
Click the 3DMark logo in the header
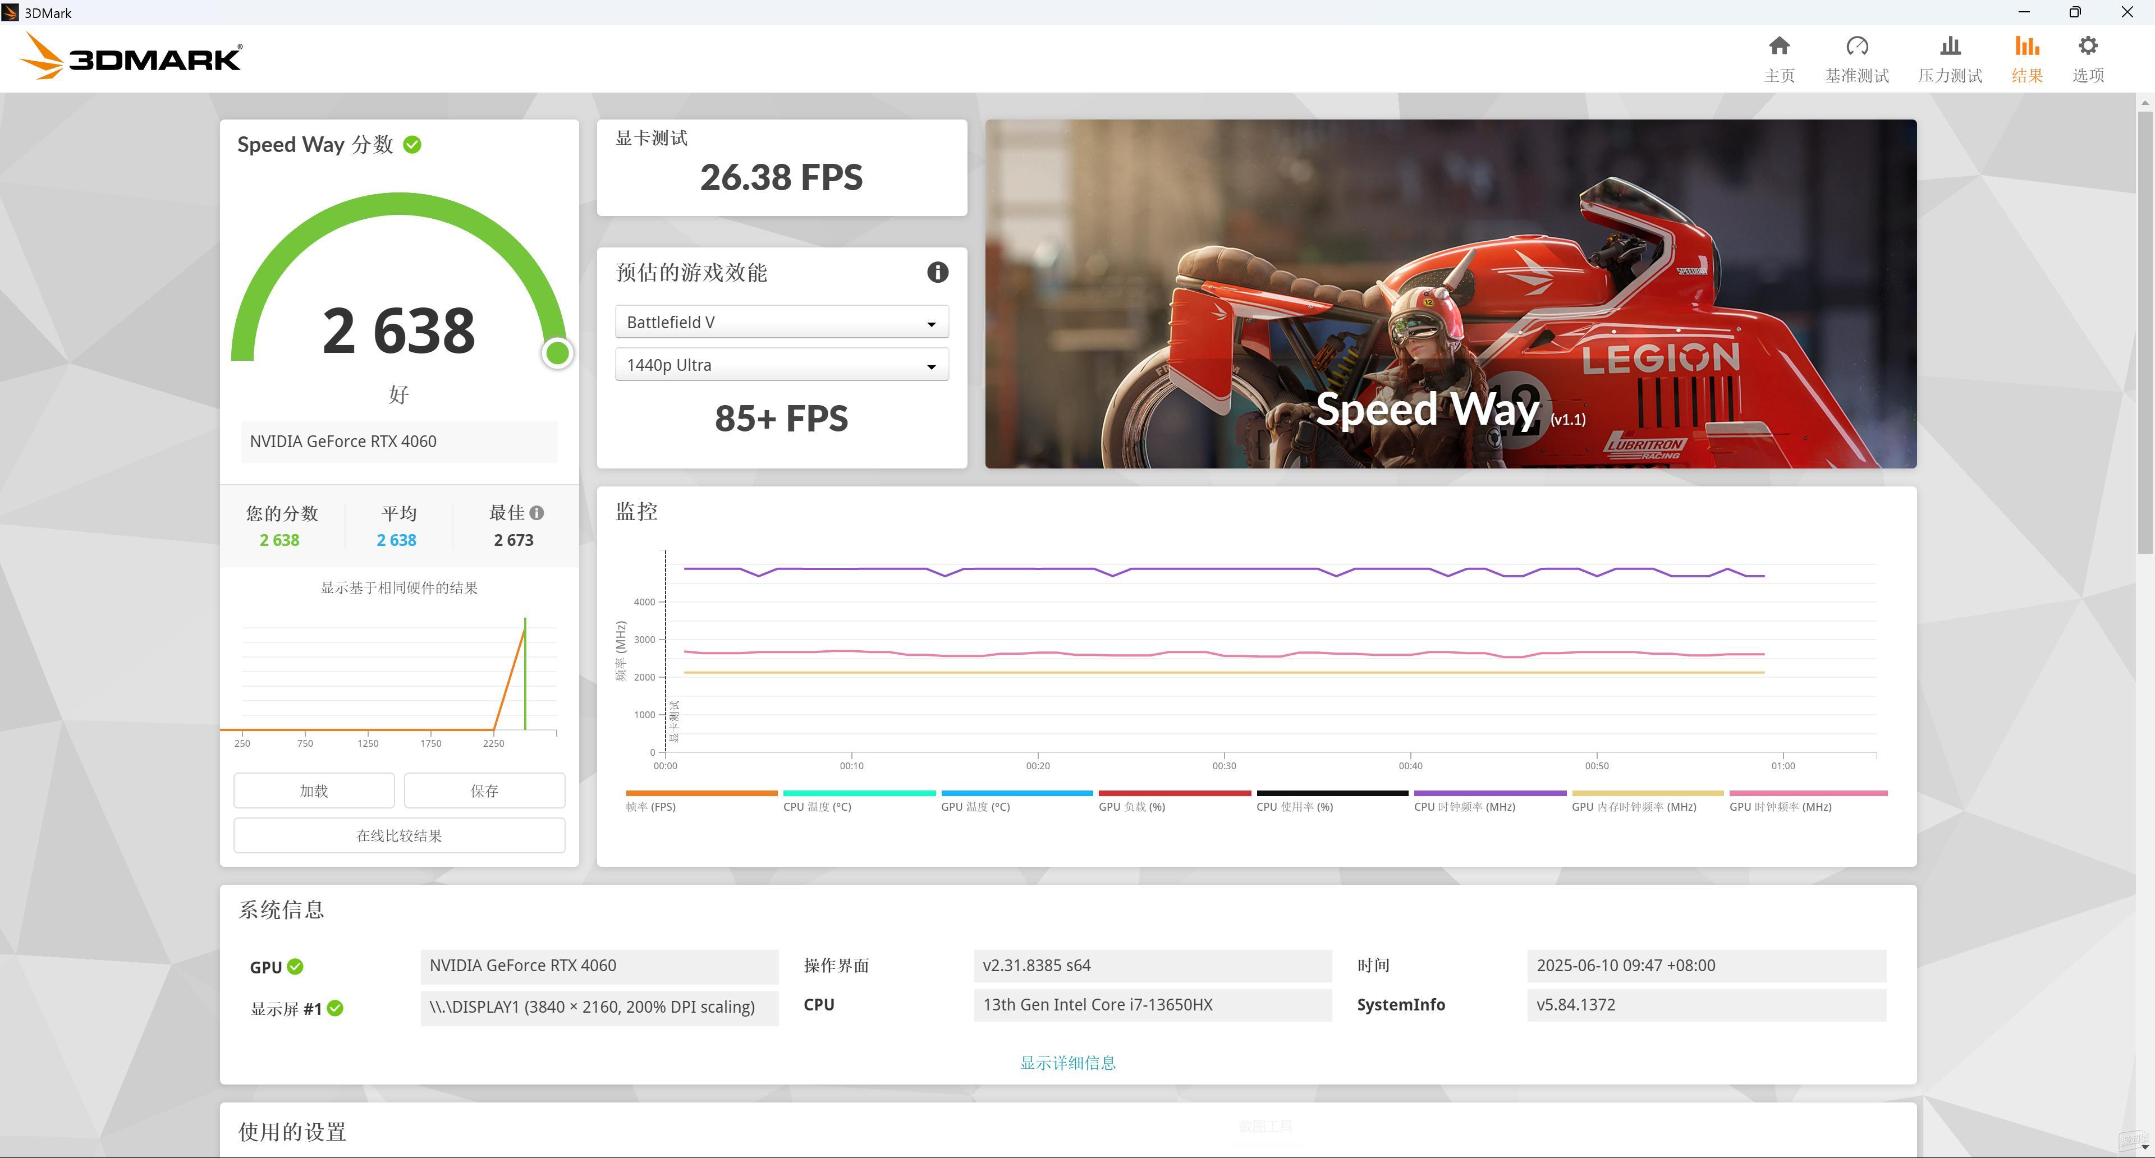[131, 57]
